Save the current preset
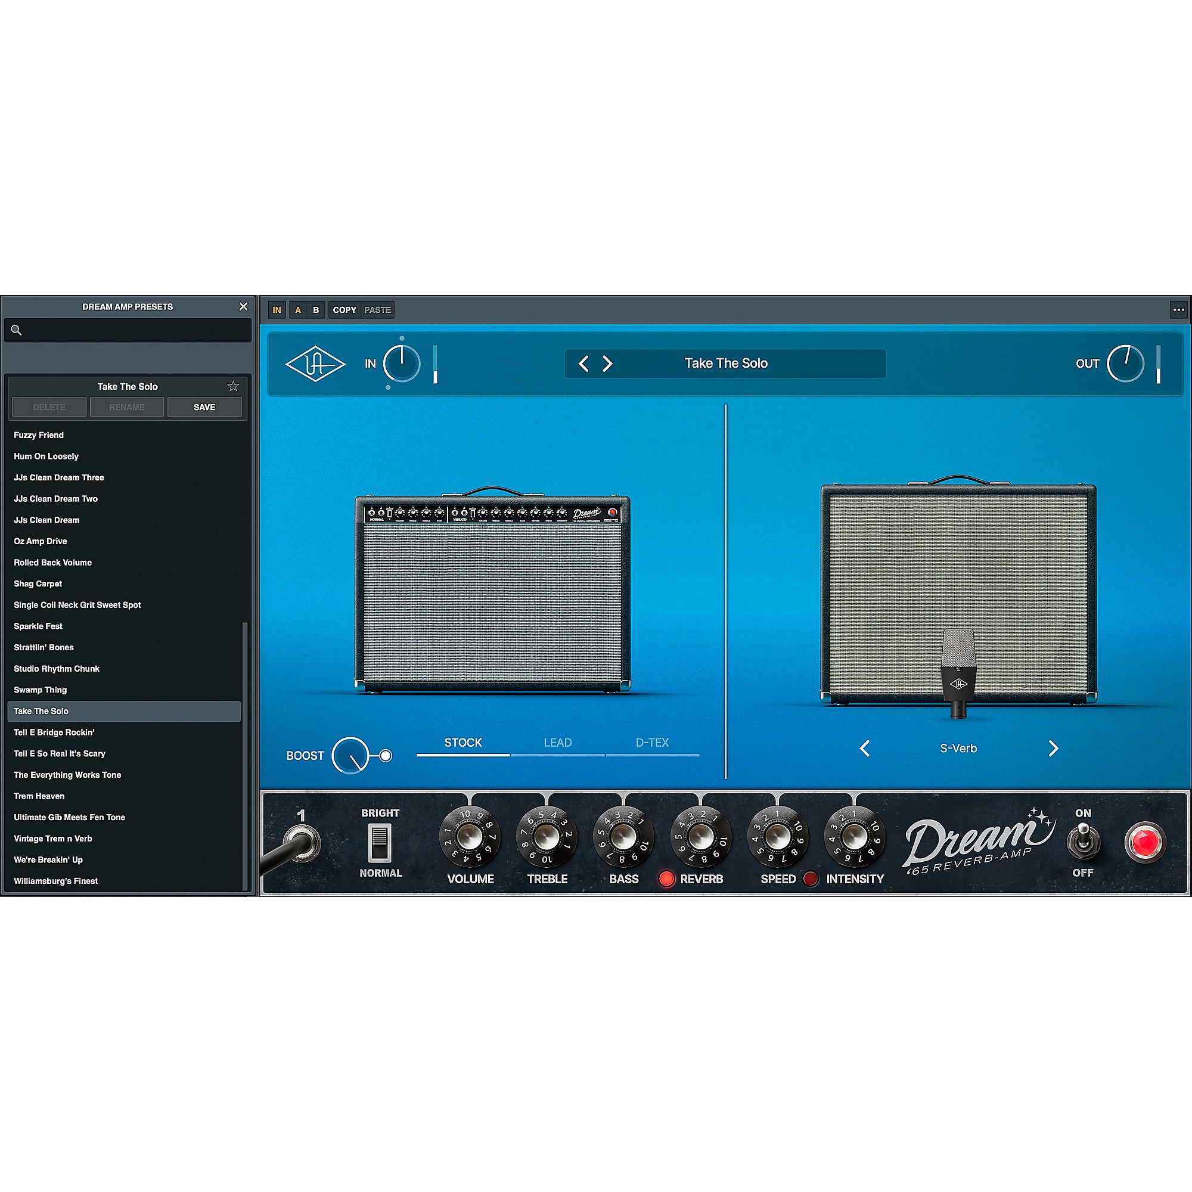This screenshot has width=1192, height=1192. [204, 407]
